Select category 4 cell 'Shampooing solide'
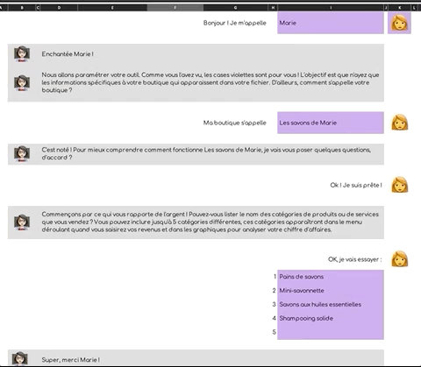Screen dimensions: 421x367 tap(331, 318)
